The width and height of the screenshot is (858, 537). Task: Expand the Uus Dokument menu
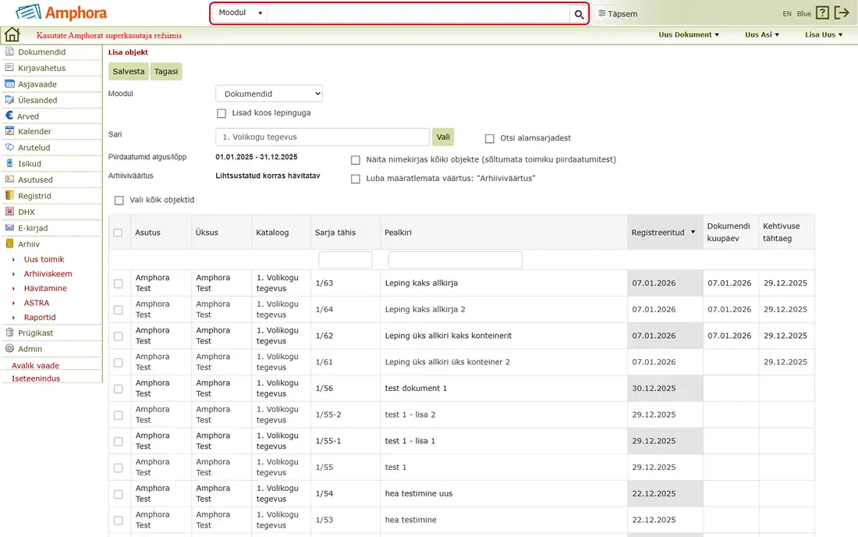point(689,34)
